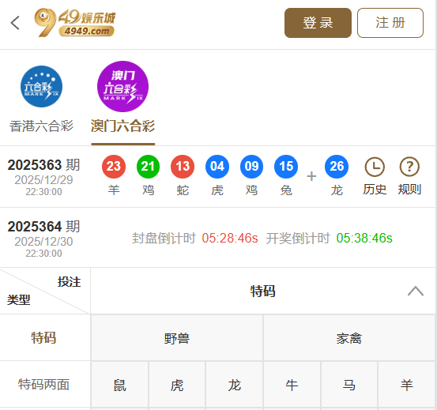Select the blue 香港六合彩 lottery icon
The width and height of the screenshot is (437, 410).
pos(42,86)
